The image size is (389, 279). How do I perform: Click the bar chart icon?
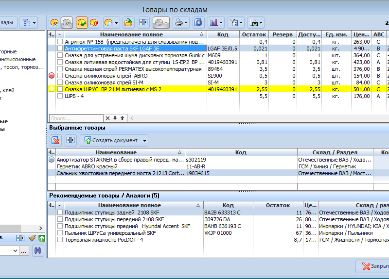click(x=213, y=23)
